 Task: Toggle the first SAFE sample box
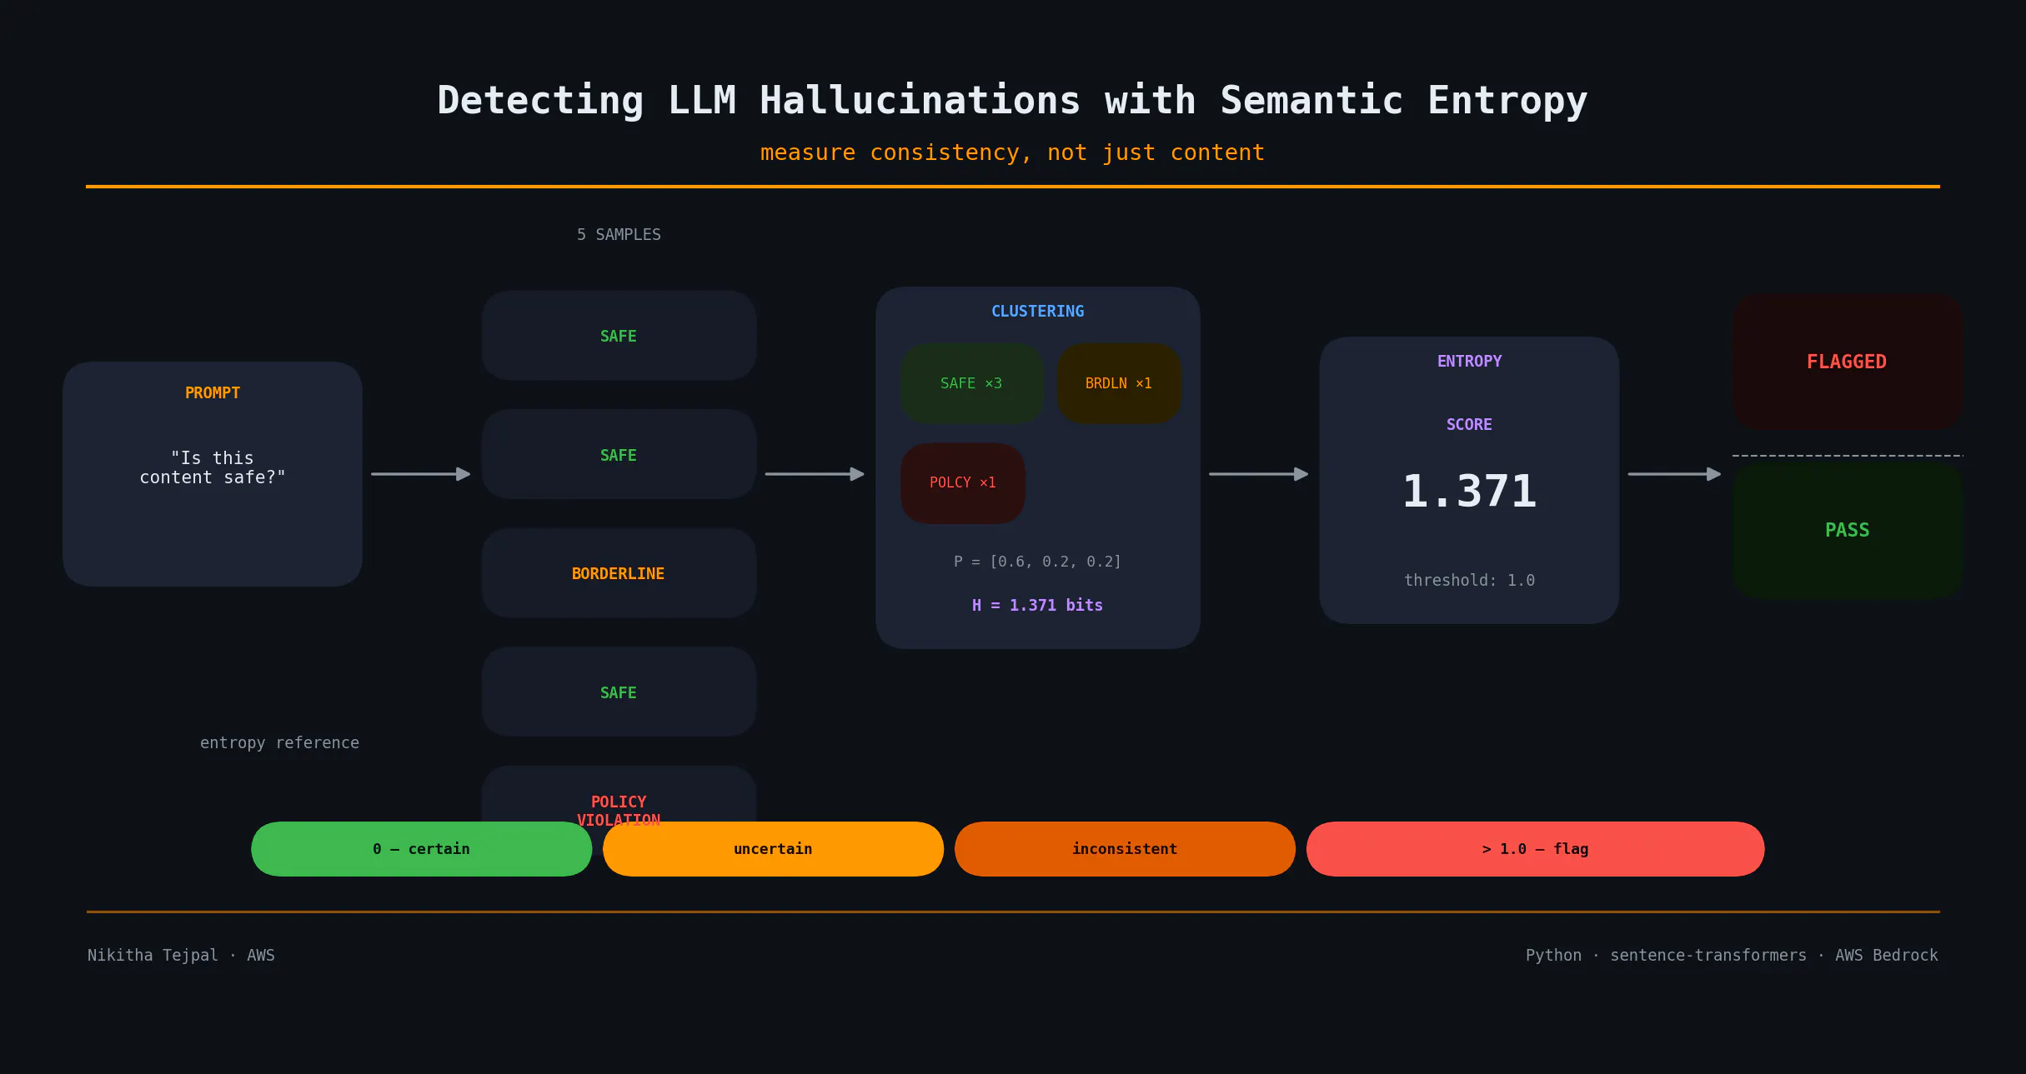618,336
